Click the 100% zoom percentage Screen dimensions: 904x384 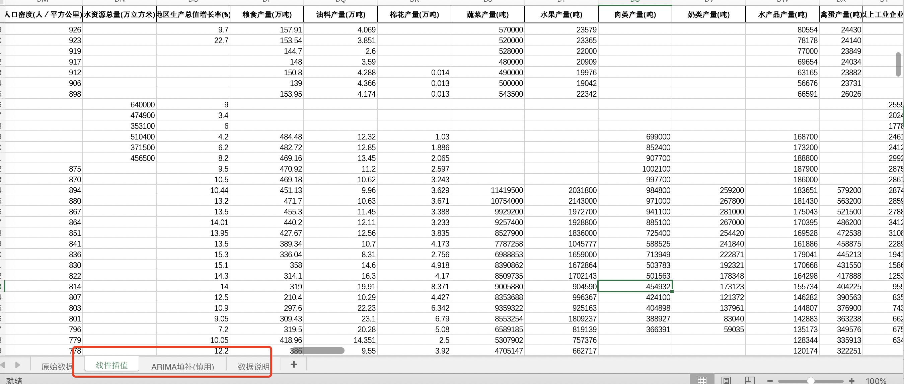[x=876, y=381]
